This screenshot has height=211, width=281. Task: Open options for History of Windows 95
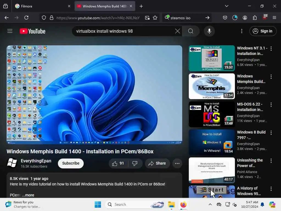point(271,189)
